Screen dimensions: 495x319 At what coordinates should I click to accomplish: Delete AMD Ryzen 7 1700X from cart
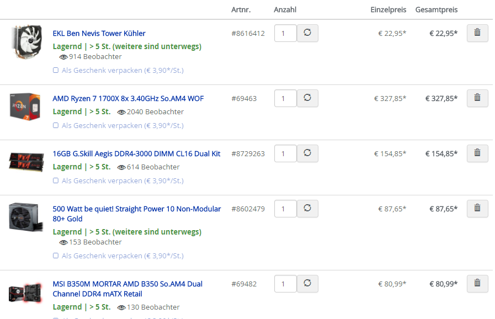click(477, 98)
